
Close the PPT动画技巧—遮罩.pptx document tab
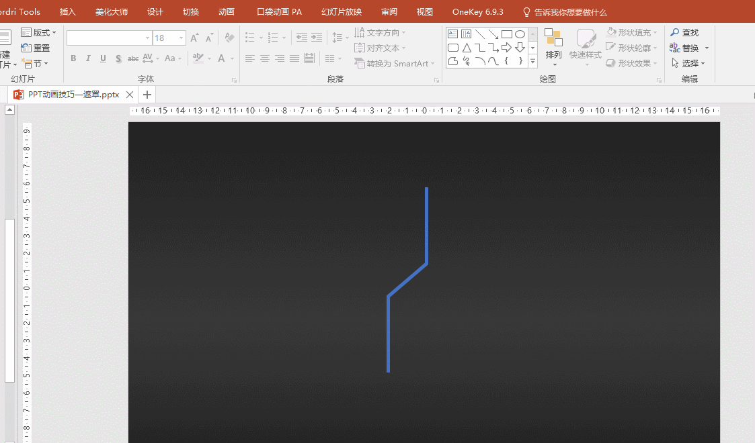point(129,95)
